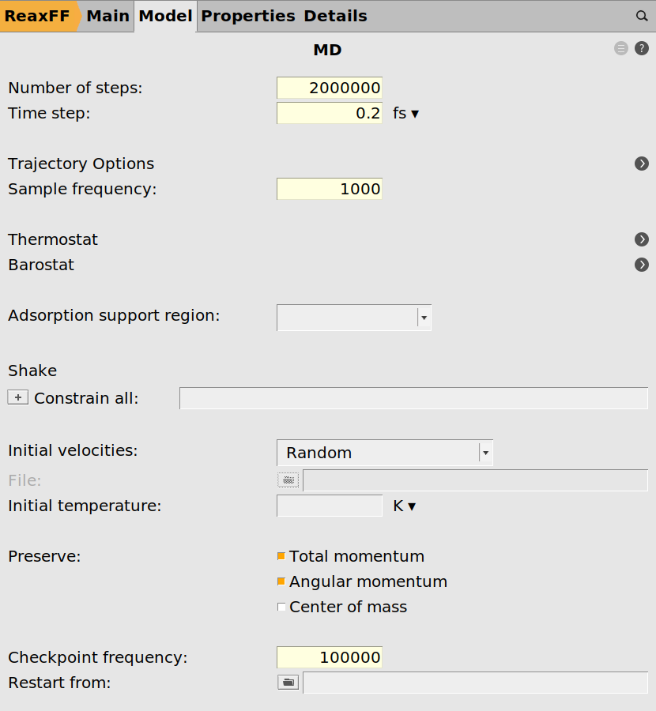Image resolution: width=656 pixels, height=711 pixels.
Task: Click the Initial temperature input field
Action: [x=329, y=506]
